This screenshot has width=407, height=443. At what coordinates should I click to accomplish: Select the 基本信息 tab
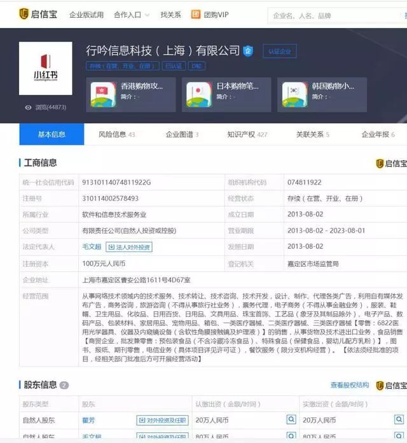point(52,134)
